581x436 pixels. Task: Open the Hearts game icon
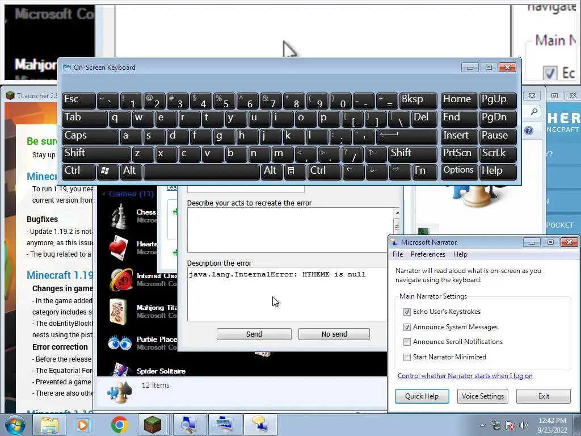120,248
